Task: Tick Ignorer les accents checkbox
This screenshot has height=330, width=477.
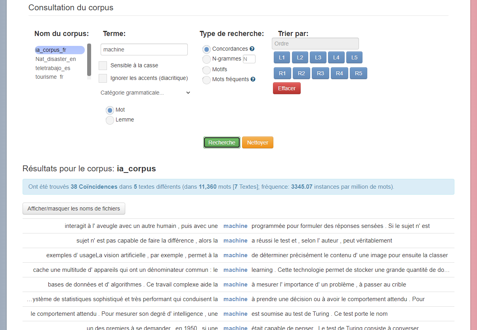Action: coord(103,78)
